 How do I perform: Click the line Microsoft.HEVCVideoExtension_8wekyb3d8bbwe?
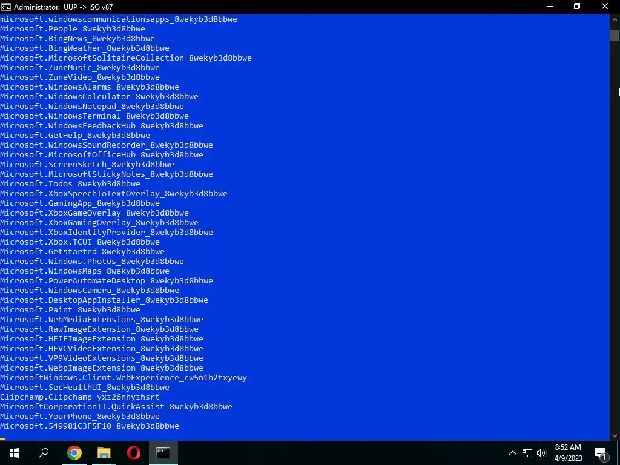pos(102,349)
